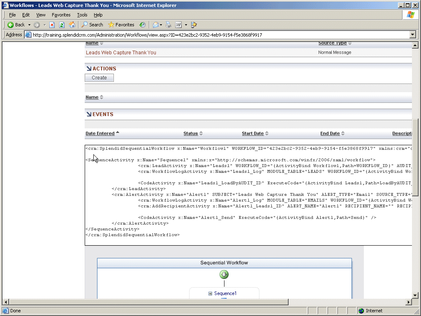Click the Stop loading icon
Screen dimensions: 421x316
point(52,25)
